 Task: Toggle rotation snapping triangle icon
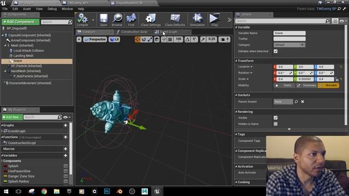188,39
